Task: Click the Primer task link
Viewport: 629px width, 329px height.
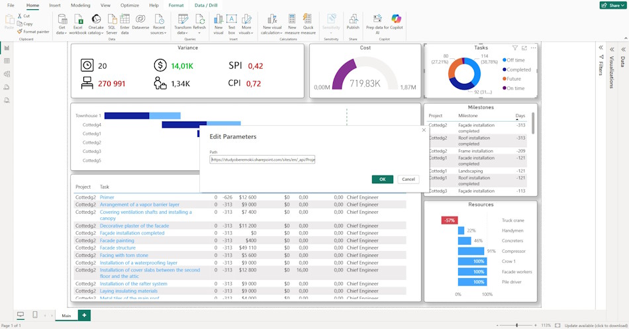Action: coord(107,197)
